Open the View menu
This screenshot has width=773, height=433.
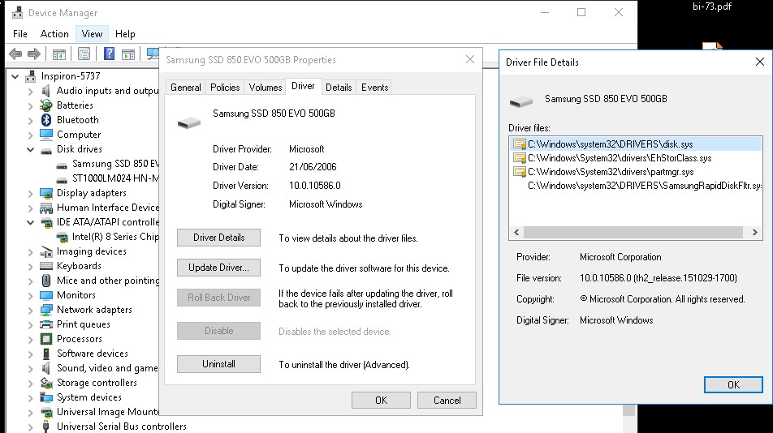(92, 34)
